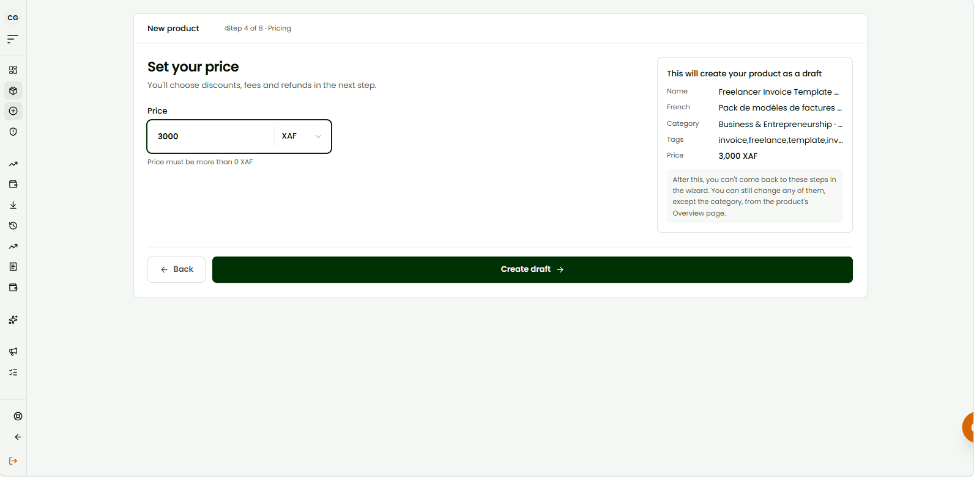Go back with the Back button

click(x=176, y=269)
